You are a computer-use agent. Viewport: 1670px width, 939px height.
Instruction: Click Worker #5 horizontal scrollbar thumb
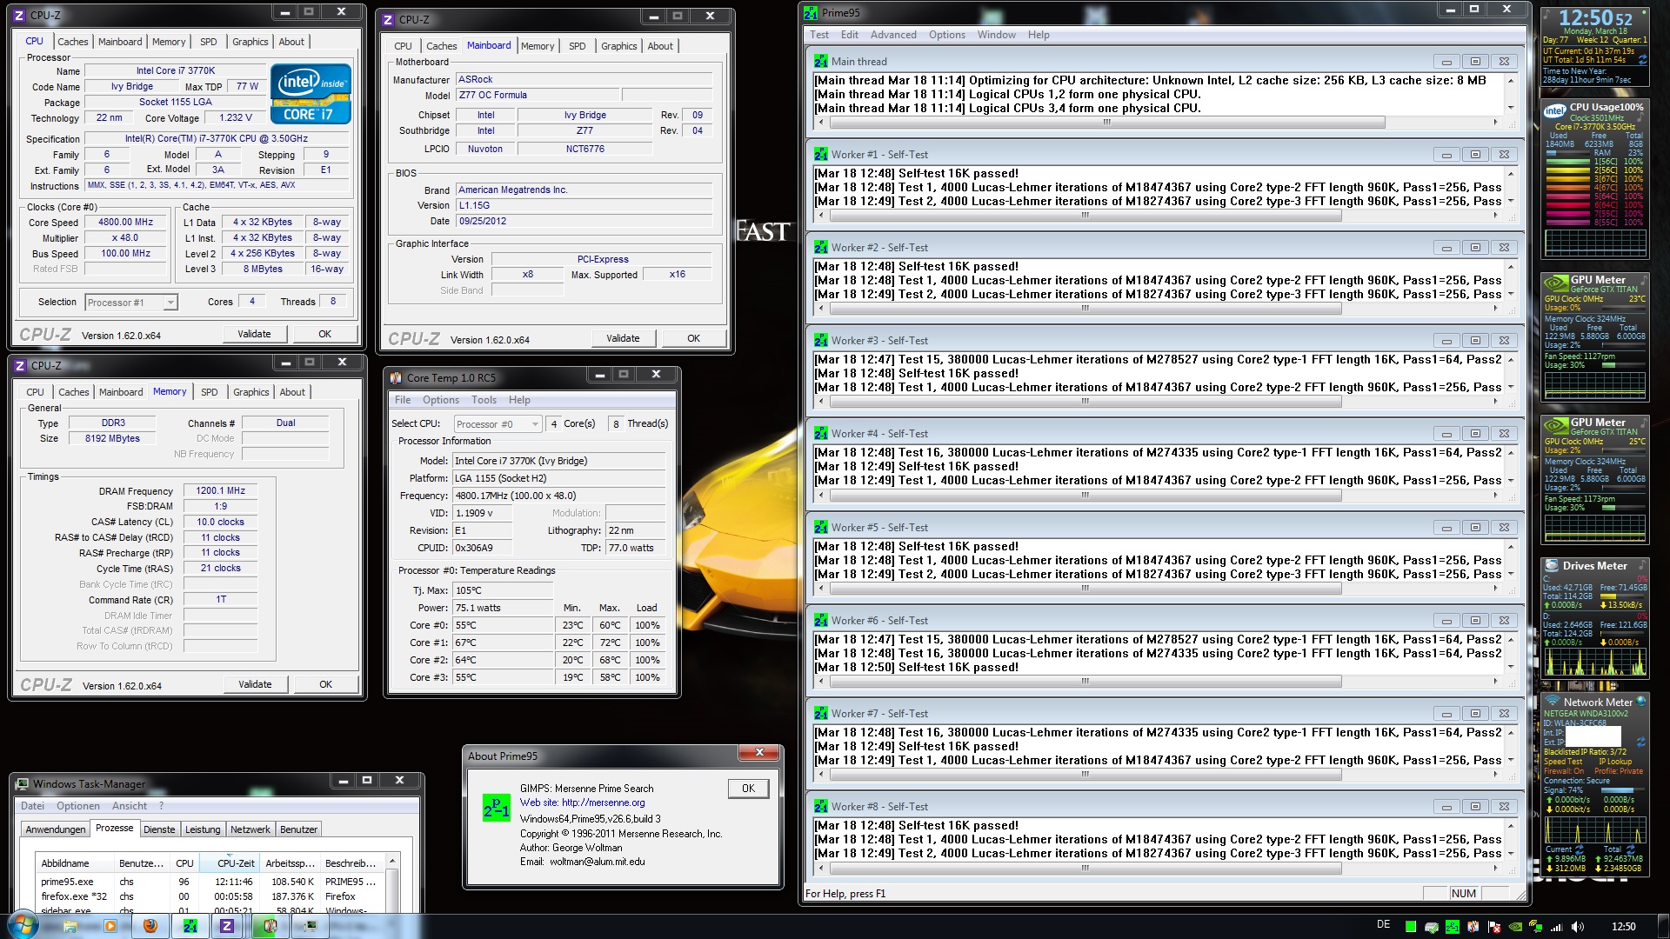point(1085,589)
